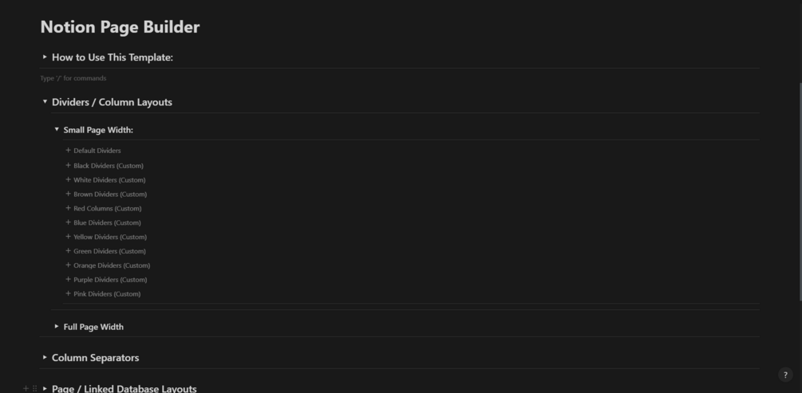Viewport: 802px width, 393px height.
Task: Click plus icon beside Pink Dividers (Custom)
Action: (68, 293)
